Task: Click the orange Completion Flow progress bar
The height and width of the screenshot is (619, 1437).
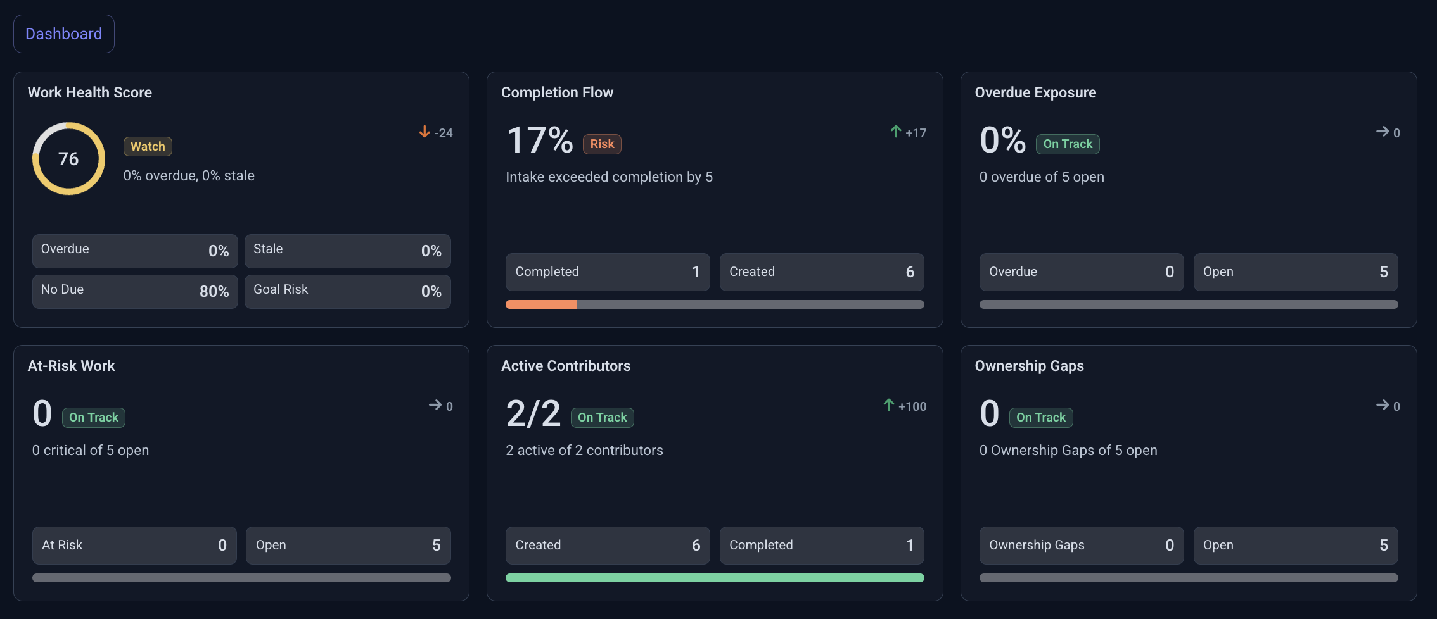Action: (715, 304)
